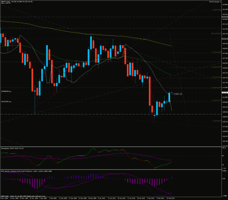Click the 1394.32 price annotation label
This screenshot has height=200, width=228.
point(177,94)
